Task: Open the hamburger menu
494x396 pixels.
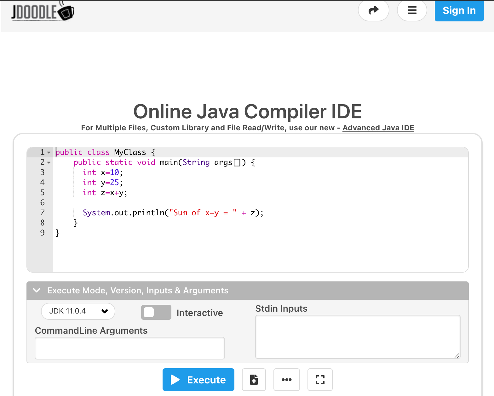Action: coord(412,10)
